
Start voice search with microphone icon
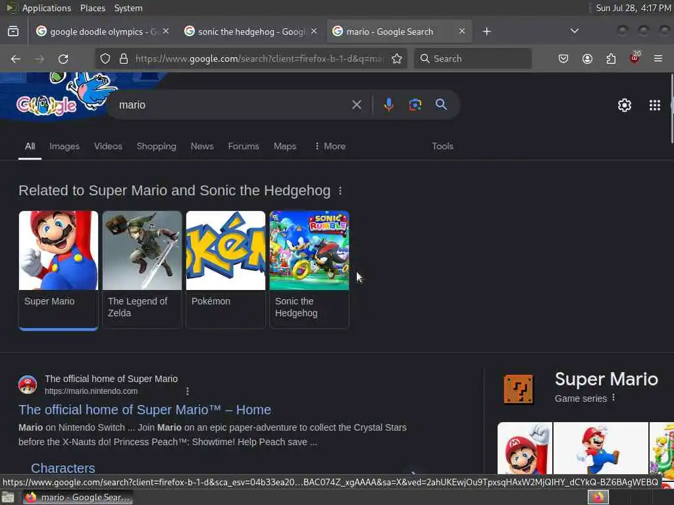pyautogui.click(x=388, y=105)
